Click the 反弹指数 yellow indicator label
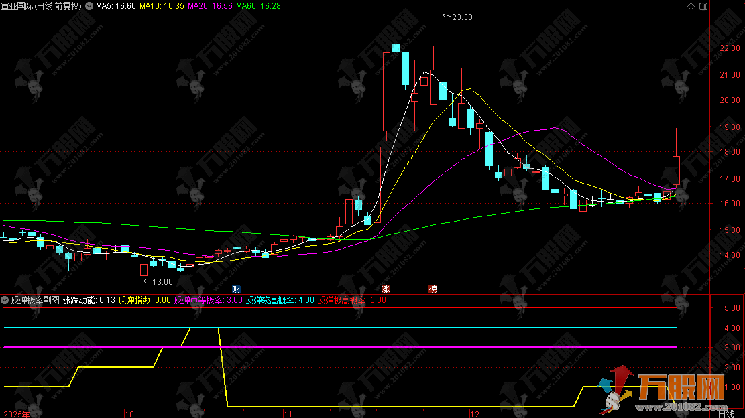This screenshot has height=418, width=745. (144, 300)
